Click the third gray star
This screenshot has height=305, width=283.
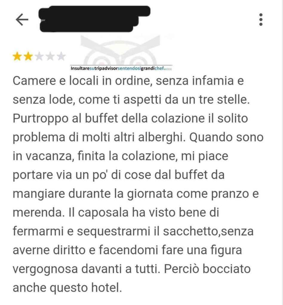(39, 56)
